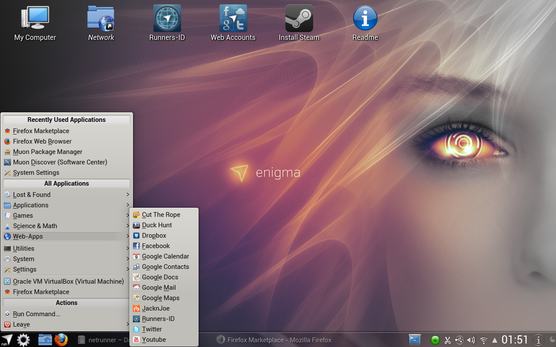Open Twitter from the Web-Apps submenu
This screenshot has height=347, width=556.
164,329
